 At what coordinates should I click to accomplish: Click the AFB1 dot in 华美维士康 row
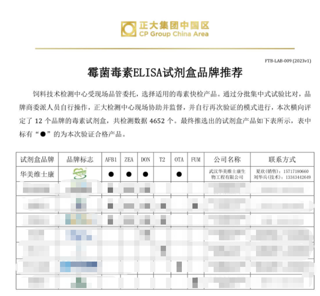[111, 174]
